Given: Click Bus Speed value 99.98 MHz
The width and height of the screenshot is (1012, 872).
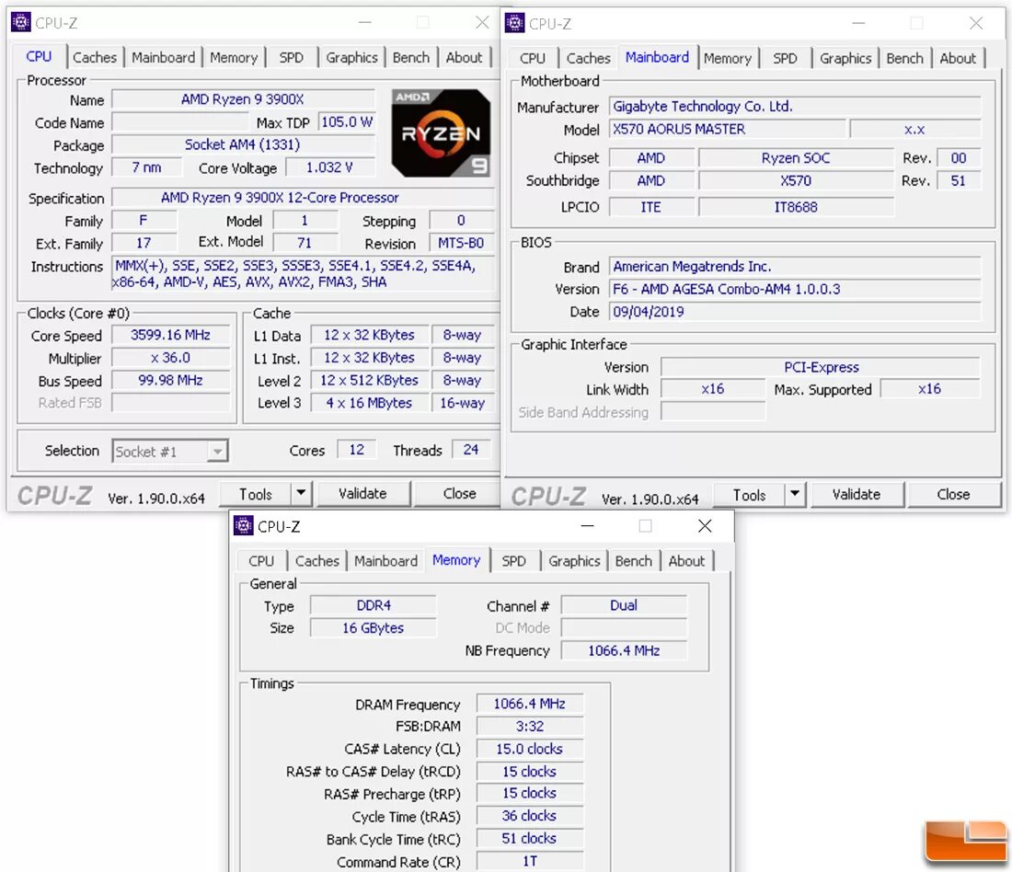Looking at the screenshot, I should click(170, 380).
